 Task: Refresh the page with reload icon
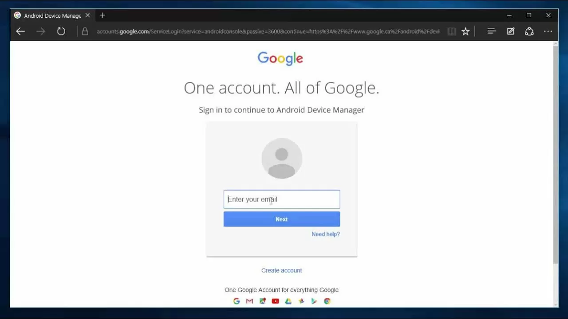click(x=61, y=31)
